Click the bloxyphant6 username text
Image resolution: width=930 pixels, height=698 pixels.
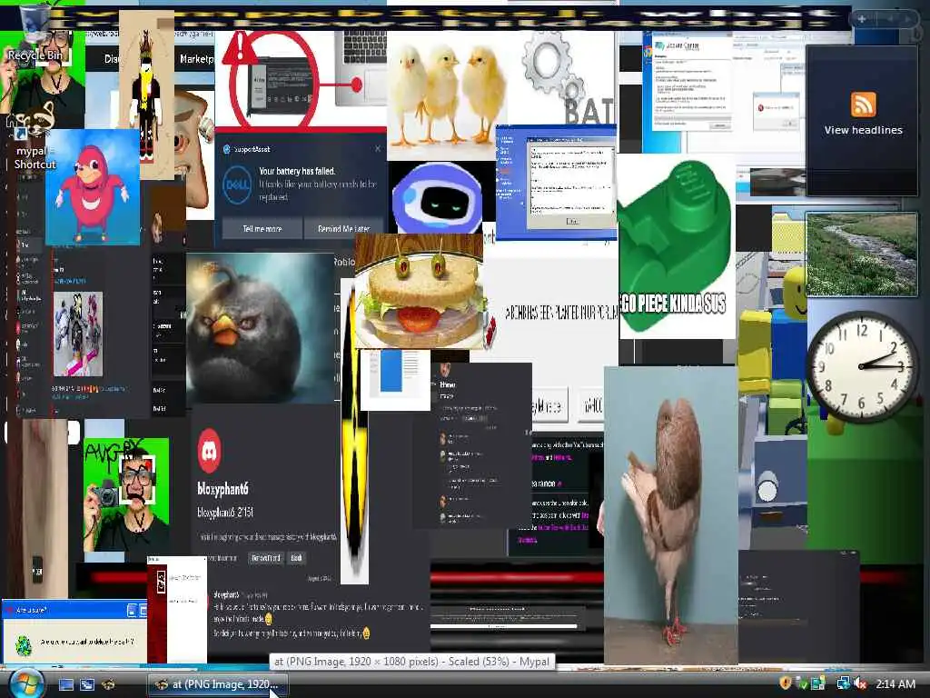223,489
